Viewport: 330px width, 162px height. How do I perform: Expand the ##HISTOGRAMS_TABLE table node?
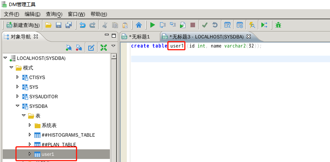(30, 135)
